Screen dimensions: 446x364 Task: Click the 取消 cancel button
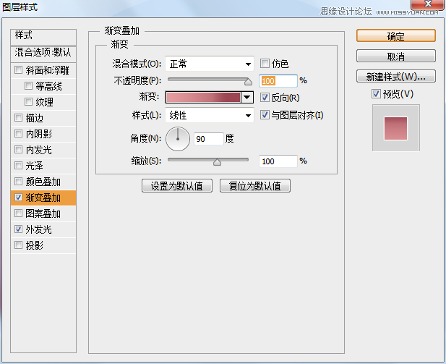coord(395,56)
